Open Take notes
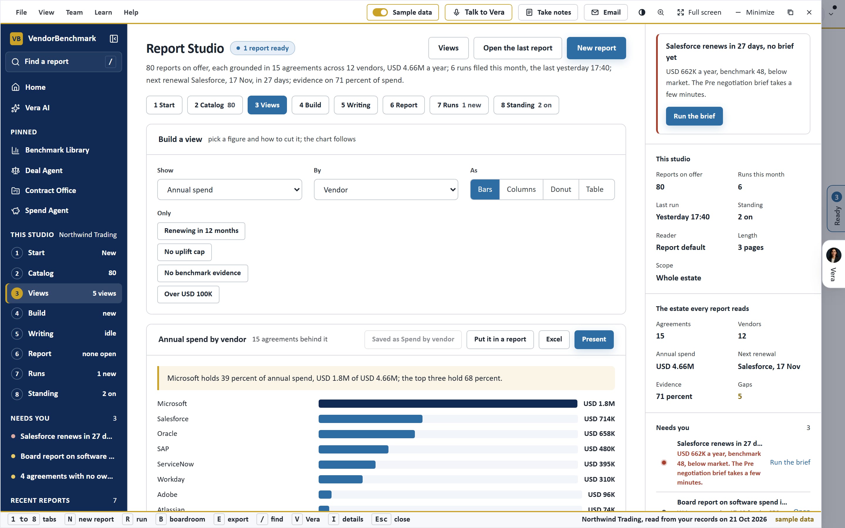This screenshot has height=528, width=845. pyautogui.click(x=548, y=12)
